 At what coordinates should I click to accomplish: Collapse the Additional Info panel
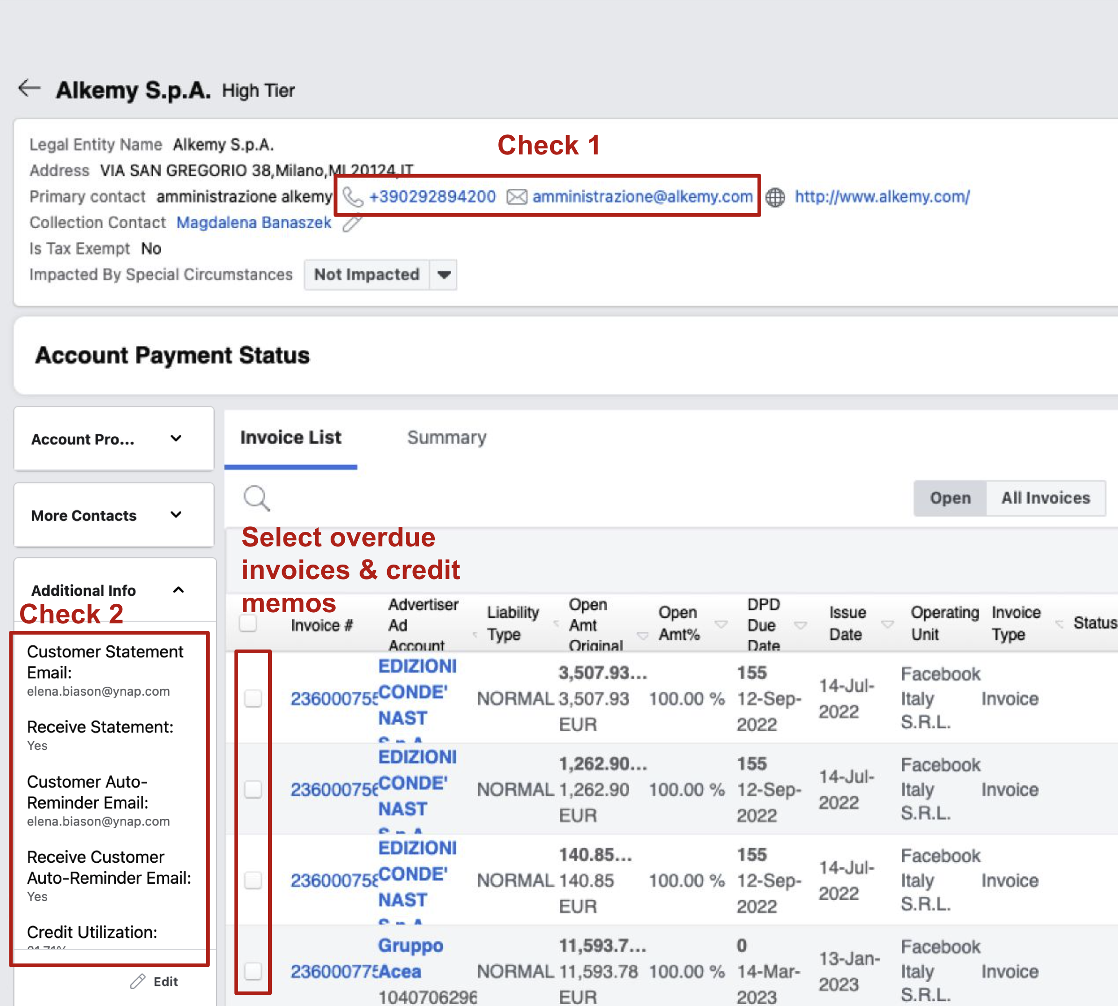coord(178,590)
